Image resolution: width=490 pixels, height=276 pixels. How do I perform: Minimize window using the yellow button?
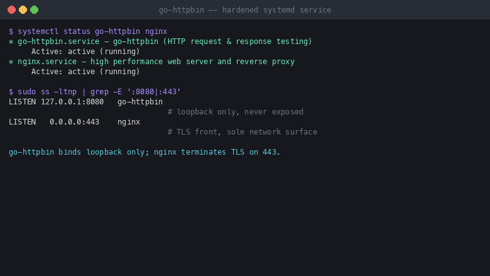(x=23, y=10)
